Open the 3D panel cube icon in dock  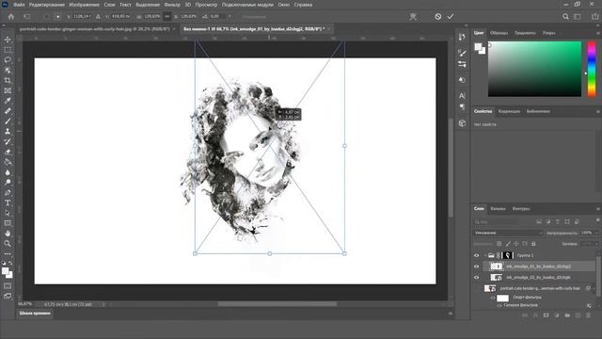pyautogui.click(x=462, y=123)
